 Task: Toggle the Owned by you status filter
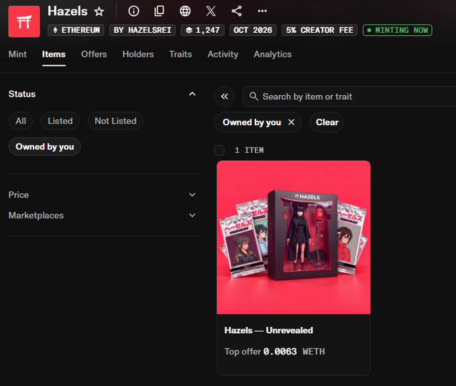click(x=45, y=147)
